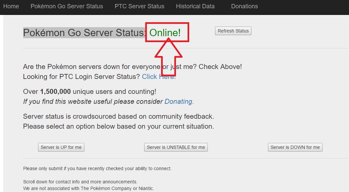Click the 'Server status is crowdsourced' line
Viewport: 349px width, 192px height.
pyautogui.click(x=118, y=116)
